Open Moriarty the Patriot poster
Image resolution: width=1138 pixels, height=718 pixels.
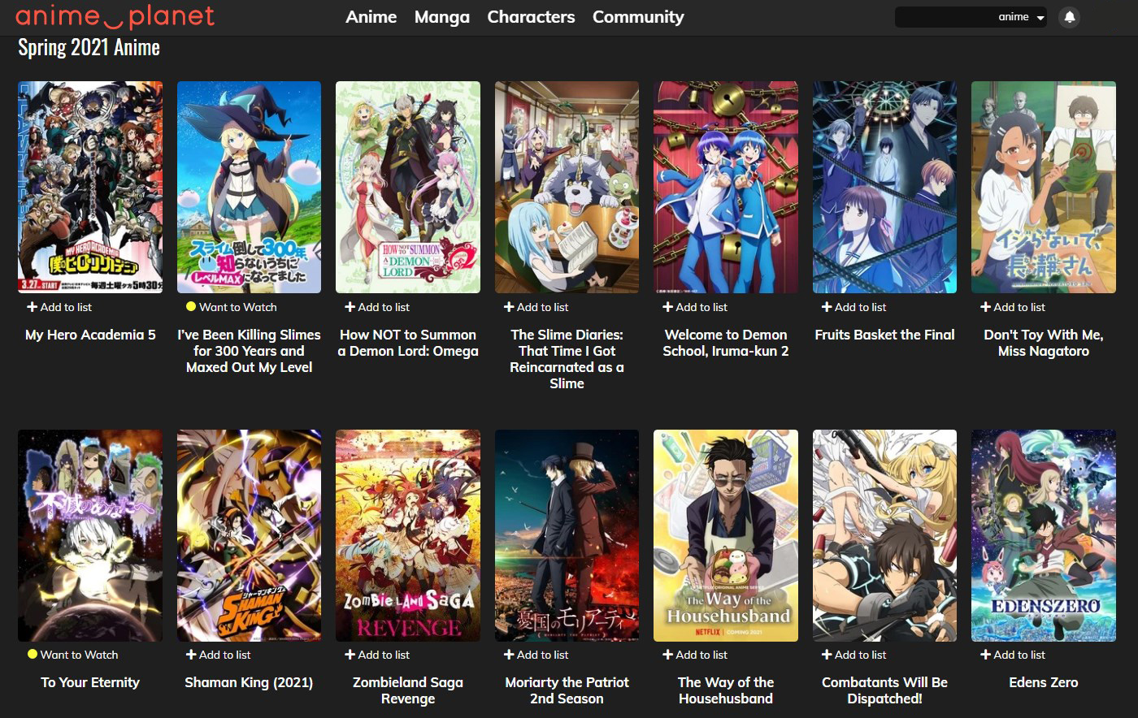coord(567,535)
